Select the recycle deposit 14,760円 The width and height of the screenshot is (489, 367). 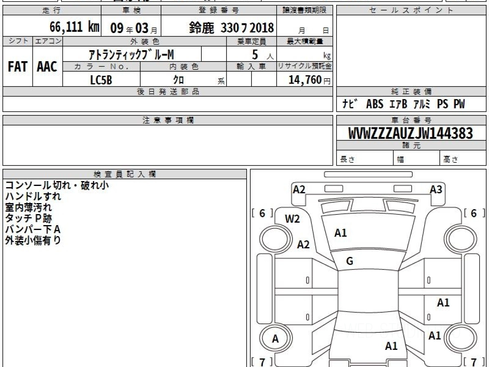click(x=310, y=80)
